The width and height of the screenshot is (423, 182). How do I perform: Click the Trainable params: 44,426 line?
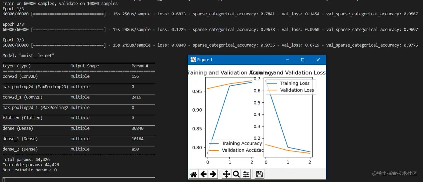click(31, 165)
